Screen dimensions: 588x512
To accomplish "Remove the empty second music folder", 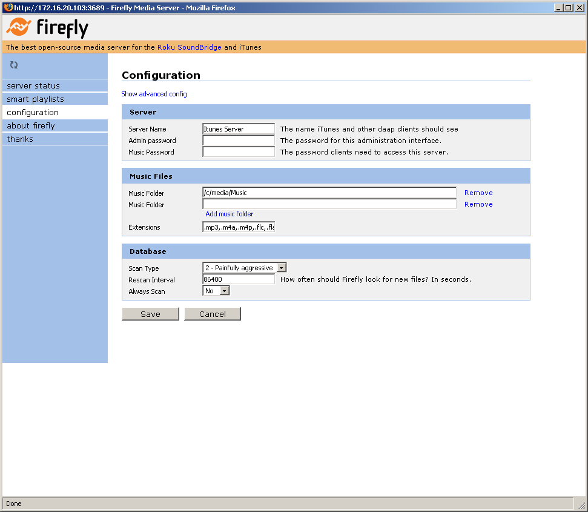I will 478,204.
